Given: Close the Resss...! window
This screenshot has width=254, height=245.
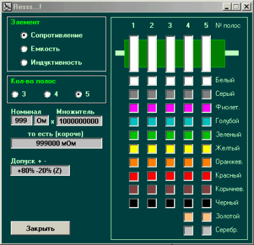Looking at the screenshot, I should pos(246,7).
